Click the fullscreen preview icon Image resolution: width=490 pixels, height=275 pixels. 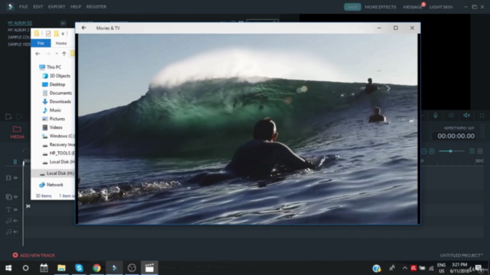(482, 115)
